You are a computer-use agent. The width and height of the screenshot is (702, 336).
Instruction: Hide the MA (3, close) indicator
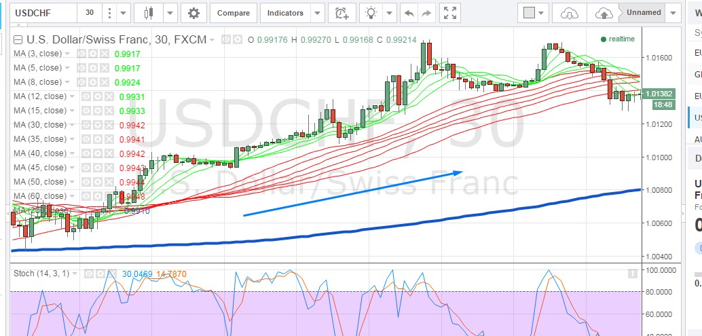[81, 54]
